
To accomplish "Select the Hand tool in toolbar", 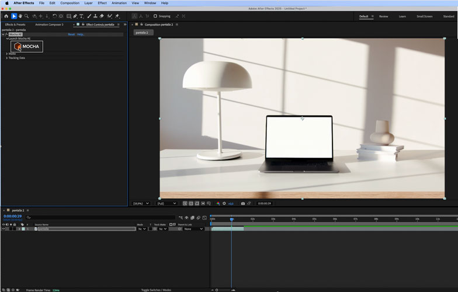I will (x=20, y=16).
